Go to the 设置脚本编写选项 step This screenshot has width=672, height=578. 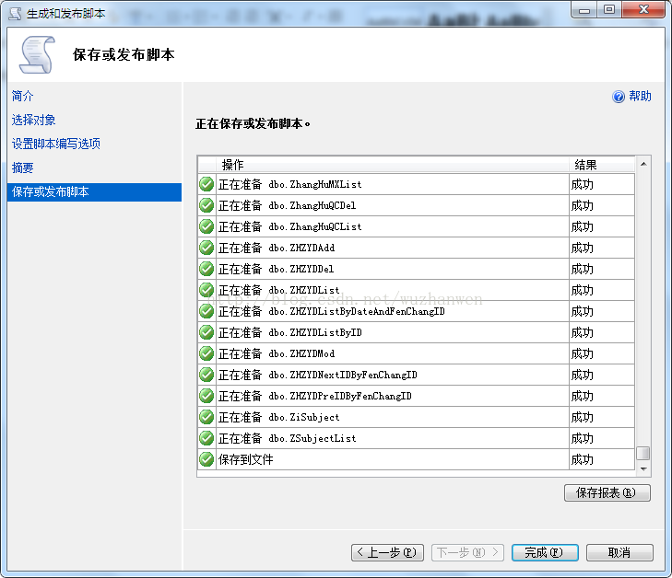pos(55,144)
